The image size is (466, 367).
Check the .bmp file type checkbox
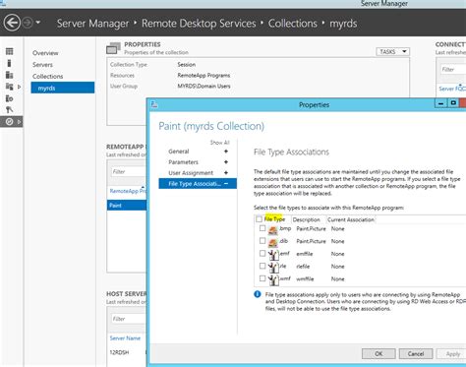tap(262, 228)
